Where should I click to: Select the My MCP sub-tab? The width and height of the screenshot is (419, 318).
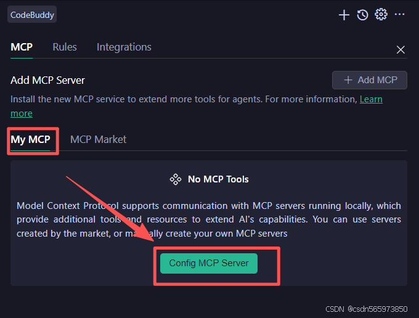tap(30, 139)
